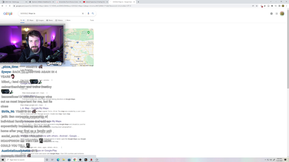This screenshot has height=162, width=289.
Task: Open the Google account avatar on page
Action: 282,13
